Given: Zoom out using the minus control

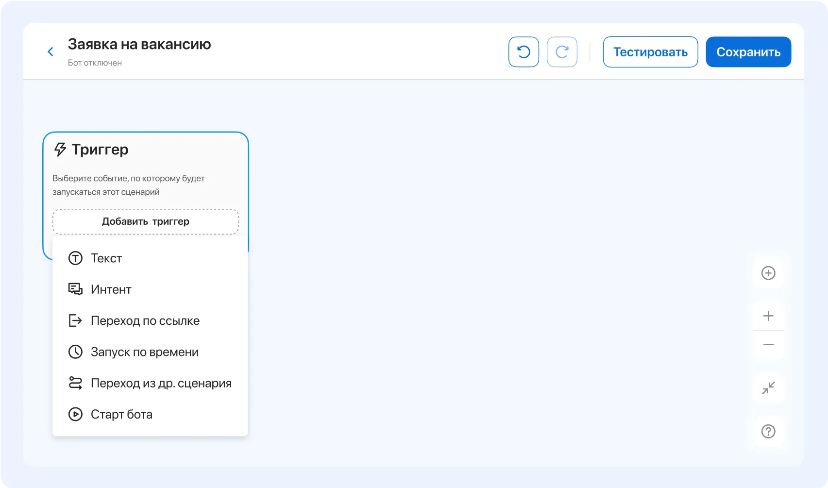Looking at the screenshot, I should pos(768,344).
